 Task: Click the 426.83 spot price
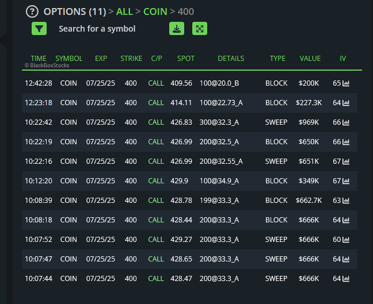[181, 122]
